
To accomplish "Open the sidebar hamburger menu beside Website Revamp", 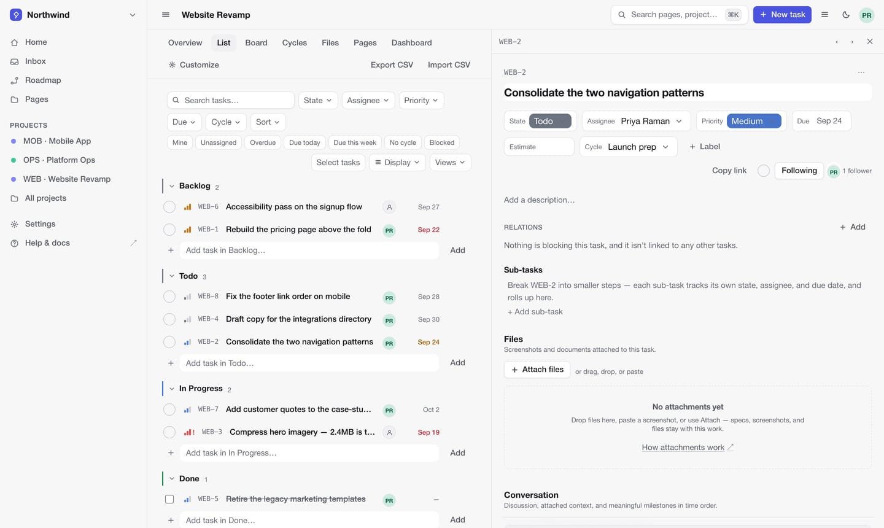I will click(x=166, y=15).
